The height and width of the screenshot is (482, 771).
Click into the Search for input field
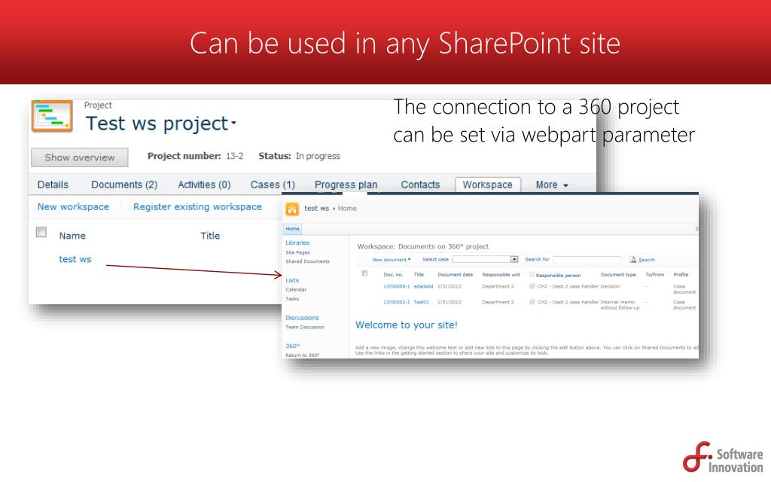point(586,259)
